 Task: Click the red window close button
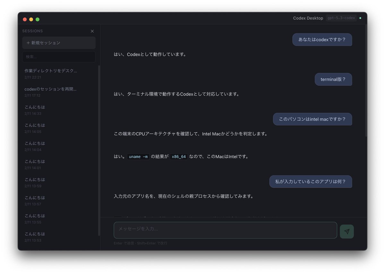point(25,19)
